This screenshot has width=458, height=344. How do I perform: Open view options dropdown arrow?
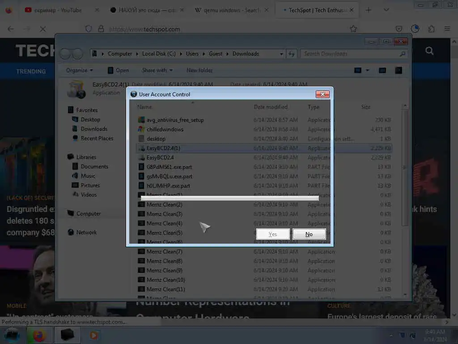(x=368, y=70)
